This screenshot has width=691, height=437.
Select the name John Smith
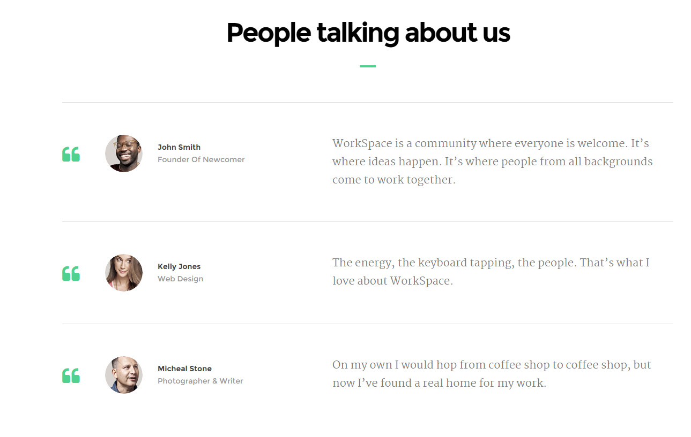tap(179, 147)
